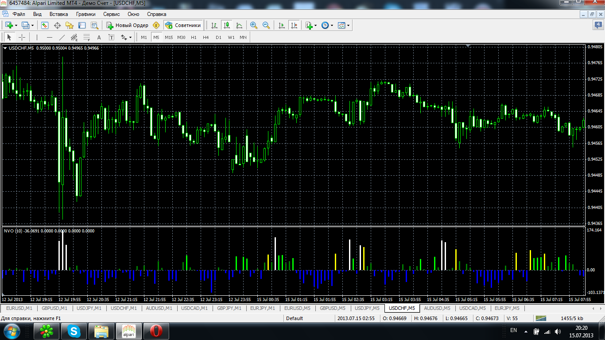This screenshot has width=605, height=340.
Task: Expand the Templates dropdown arrow
Action: click(348, 25)
